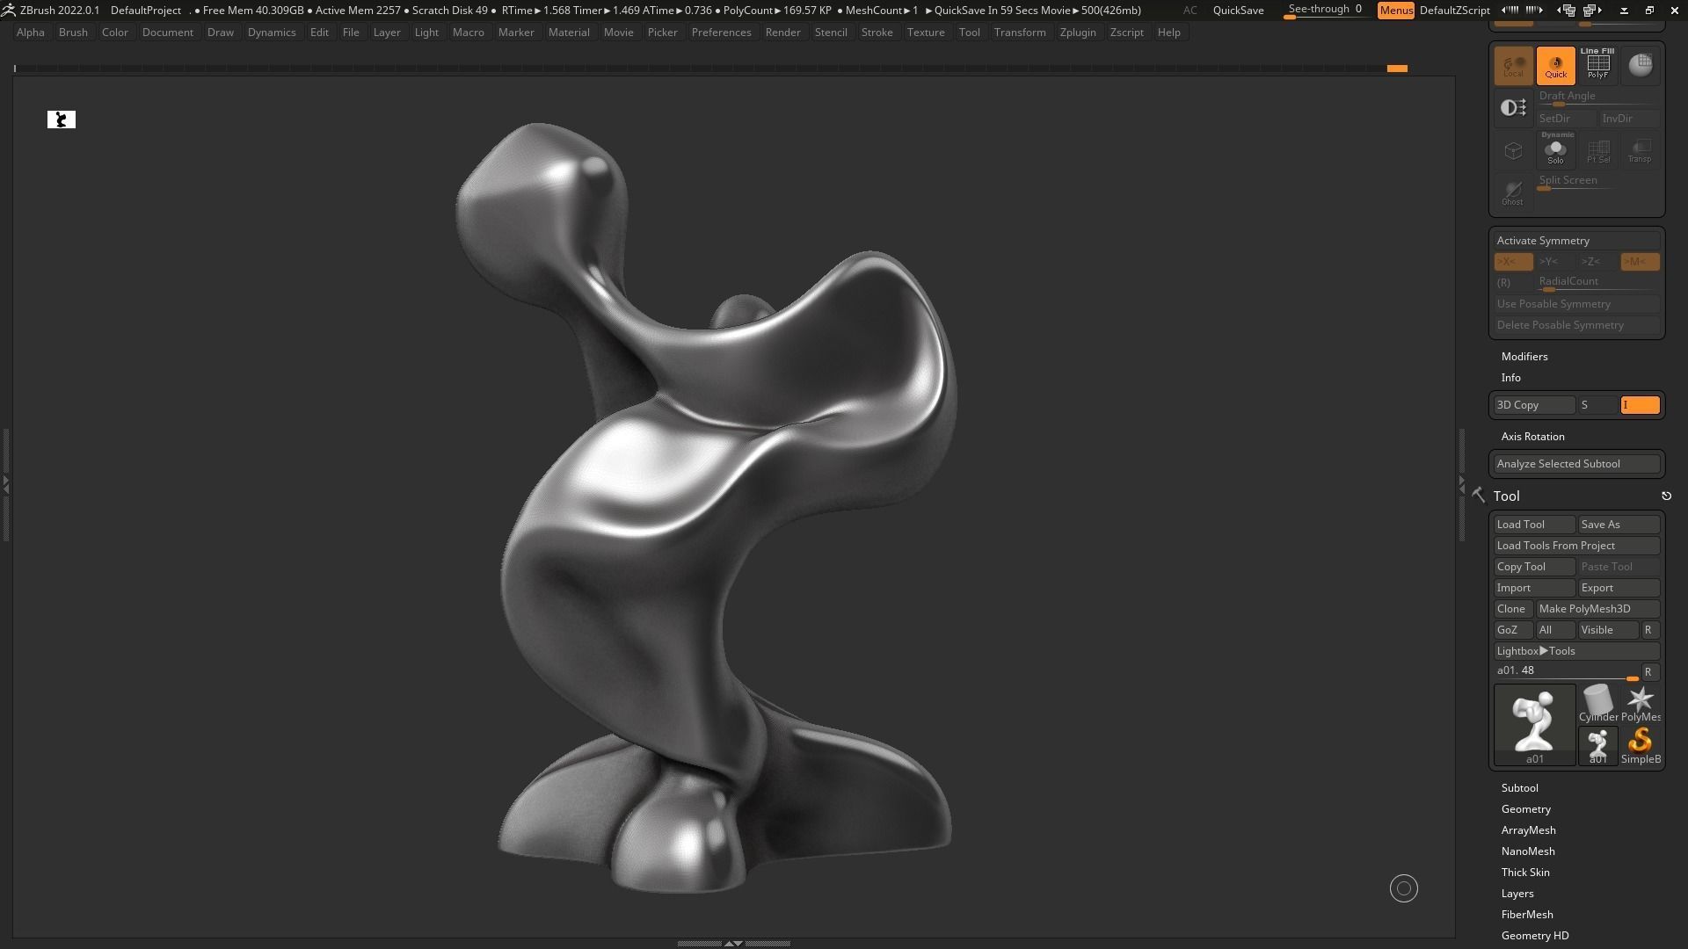Select the Cylinder tool thumbnail
The width and height of the screenshot is (1688, 949).
coord(1597,705)
